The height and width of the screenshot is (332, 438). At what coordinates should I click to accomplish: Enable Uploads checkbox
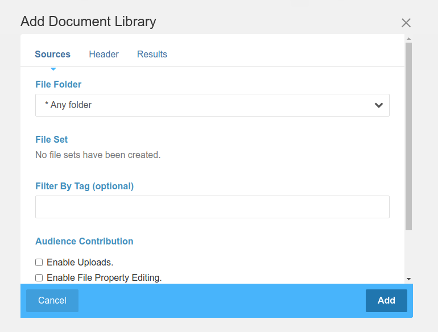[x=39, y=263]
